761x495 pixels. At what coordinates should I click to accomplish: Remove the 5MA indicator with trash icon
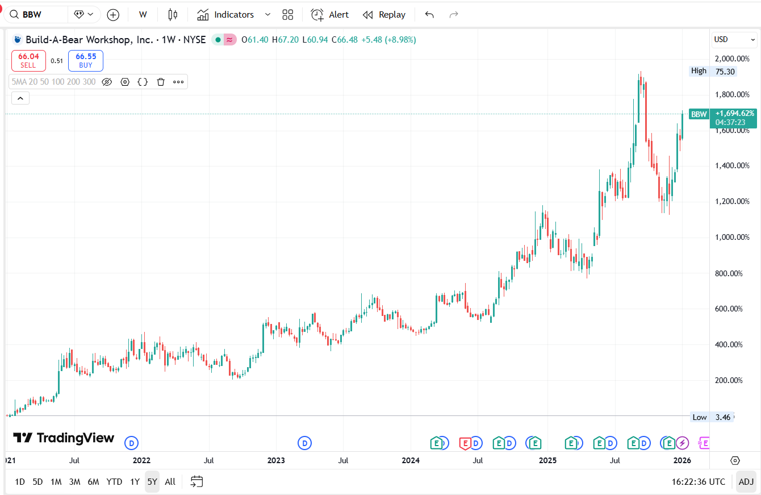pyautogui.click(x=161, y=82)
